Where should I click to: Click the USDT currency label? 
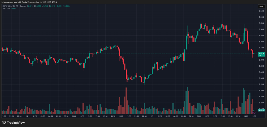click(x=261, y=6)
